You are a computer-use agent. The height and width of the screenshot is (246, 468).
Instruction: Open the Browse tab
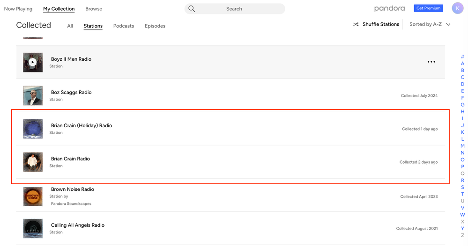94,9
